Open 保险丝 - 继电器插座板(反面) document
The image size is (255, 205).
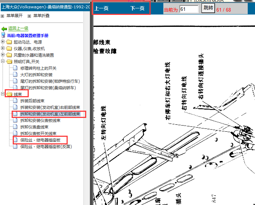(x=46, y=147)
